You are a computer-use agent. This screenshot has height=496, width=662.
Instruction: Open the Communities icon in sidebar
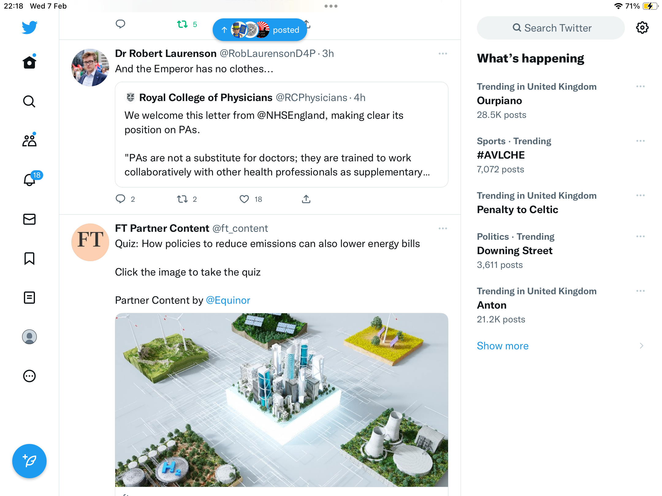tap(29, 141)
